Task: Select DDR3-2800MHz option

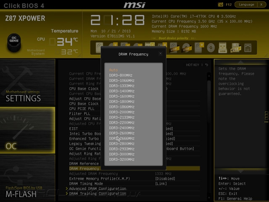Action: 121,144
